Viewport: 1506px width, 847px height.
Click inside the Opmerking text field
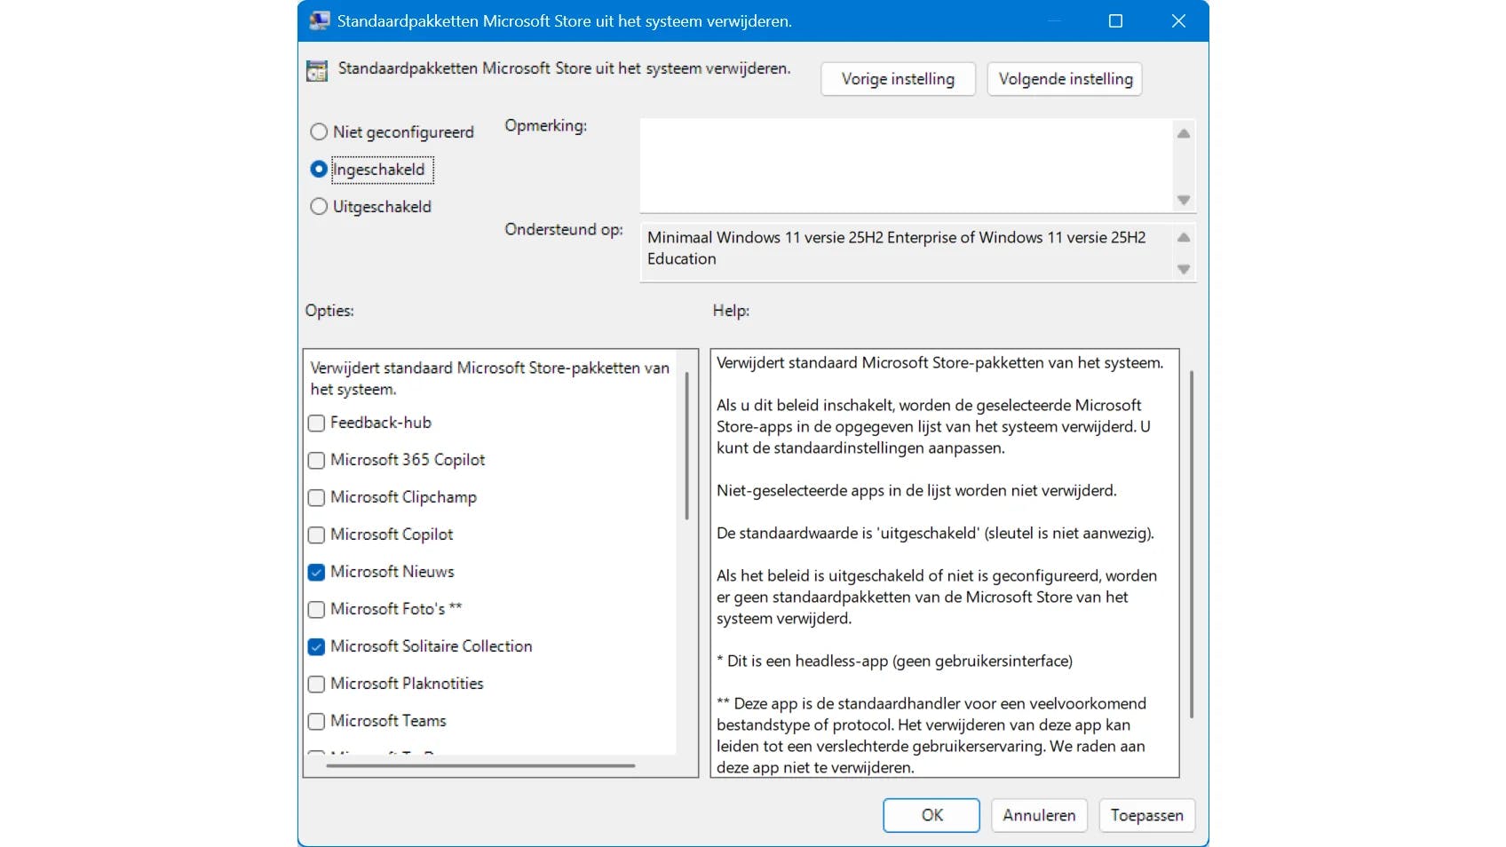pos(906,165)
